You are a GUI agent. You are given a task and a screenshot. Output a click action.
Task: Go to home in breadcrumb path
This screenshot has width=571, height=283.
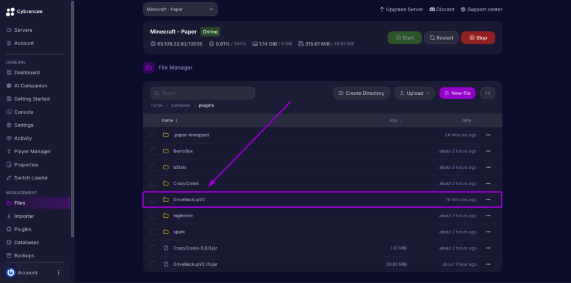(157, 105)
